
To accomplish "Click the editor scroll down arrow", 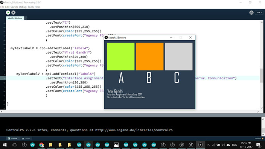I will (262, 108).
